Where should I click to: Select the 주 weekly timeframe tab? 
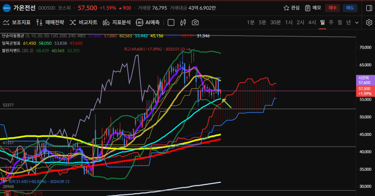click(331, 22)
